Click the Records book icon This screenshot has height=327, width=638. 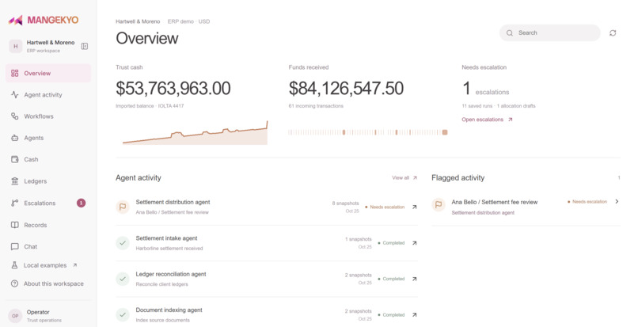(15, 225)
